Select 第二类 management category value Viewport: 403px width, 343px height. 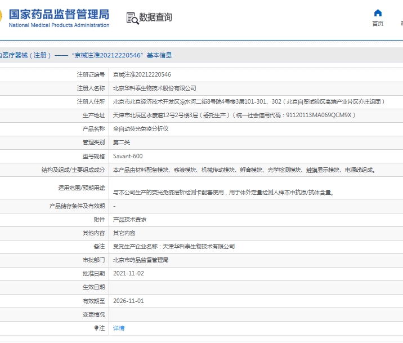click(x=122, y=142)
